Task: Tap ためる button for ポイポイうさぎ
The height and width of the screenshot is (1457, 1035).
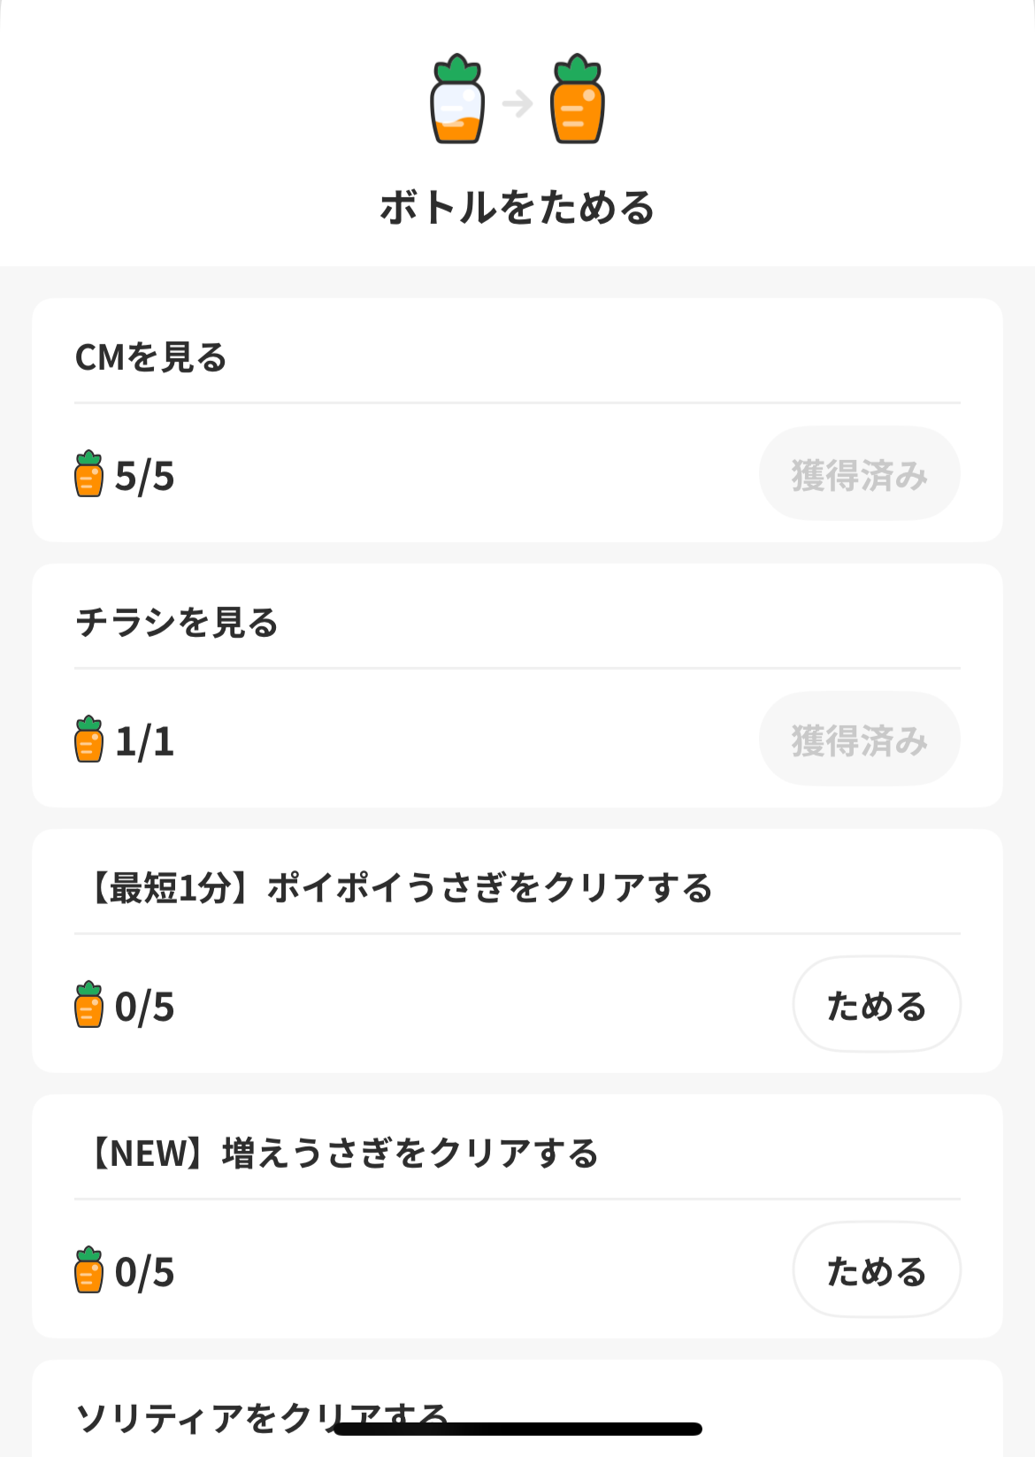Action: 876,1005
